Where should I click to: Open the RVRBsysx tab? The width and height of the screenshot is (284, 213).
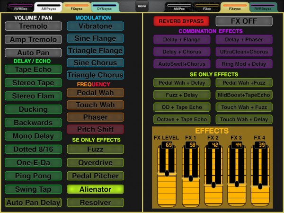[x=263, y=7]
